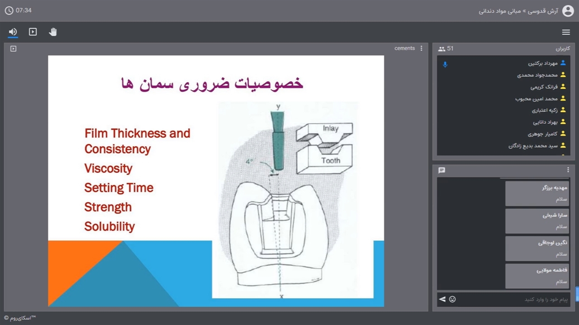Click the user profile avatar icon
The height and width of the screenshot is (325, 579).
[568, 11]
